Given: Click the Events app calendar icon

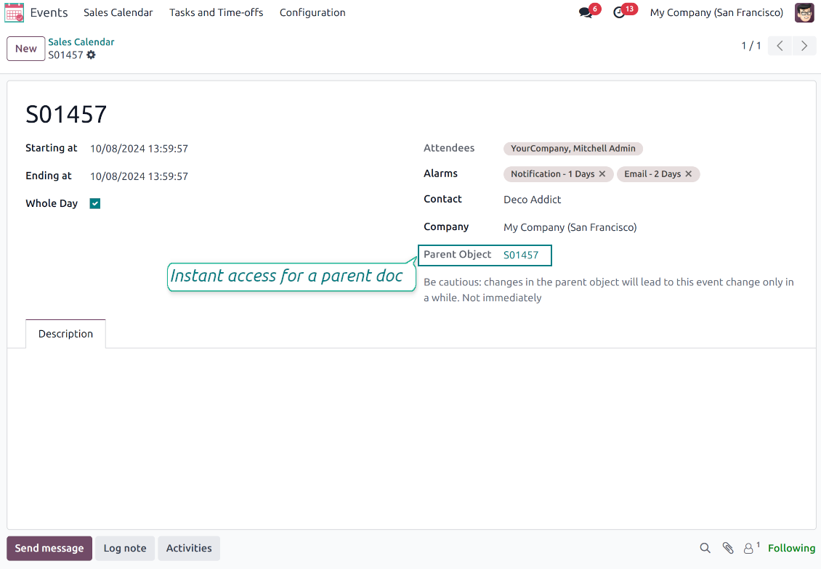Looking at the screenshot, I should pos(15,12).
